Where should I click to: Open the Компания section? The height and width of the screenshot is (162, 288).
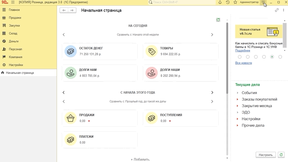pos(28,57)
